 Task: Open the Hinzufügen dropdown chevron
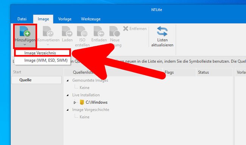(x=25, y=45)
